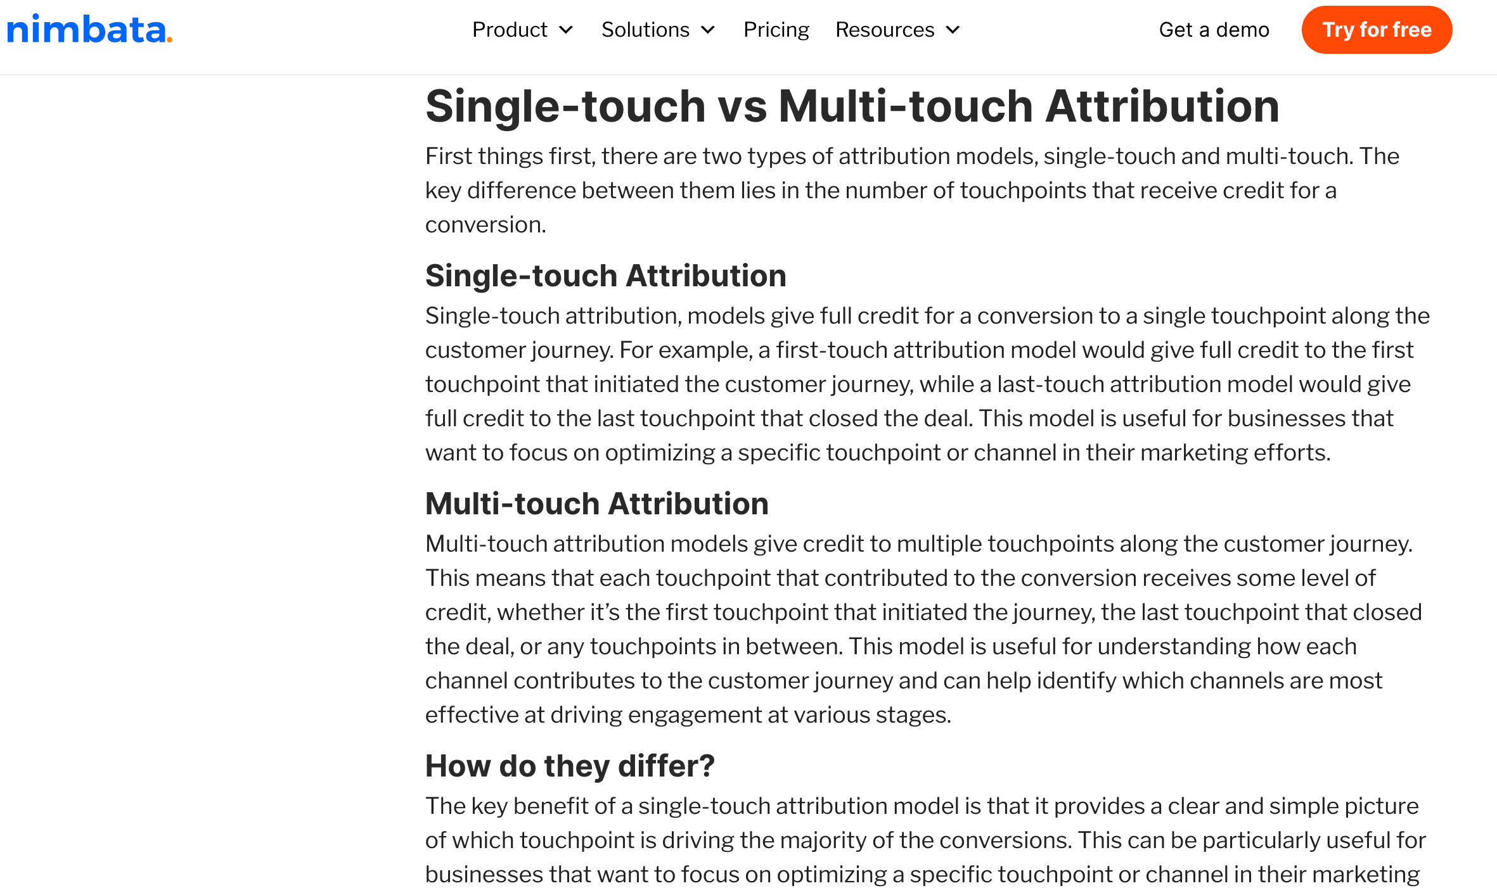Expand the Resources dropdown menu

pos(896,30)
